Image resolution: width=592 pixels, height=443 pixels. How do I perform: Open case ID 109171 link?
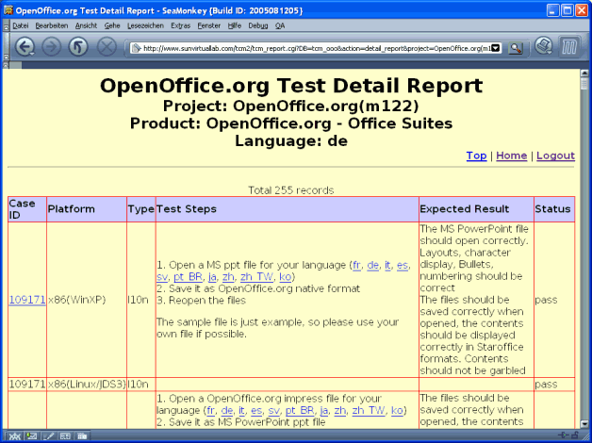[26, 299]
